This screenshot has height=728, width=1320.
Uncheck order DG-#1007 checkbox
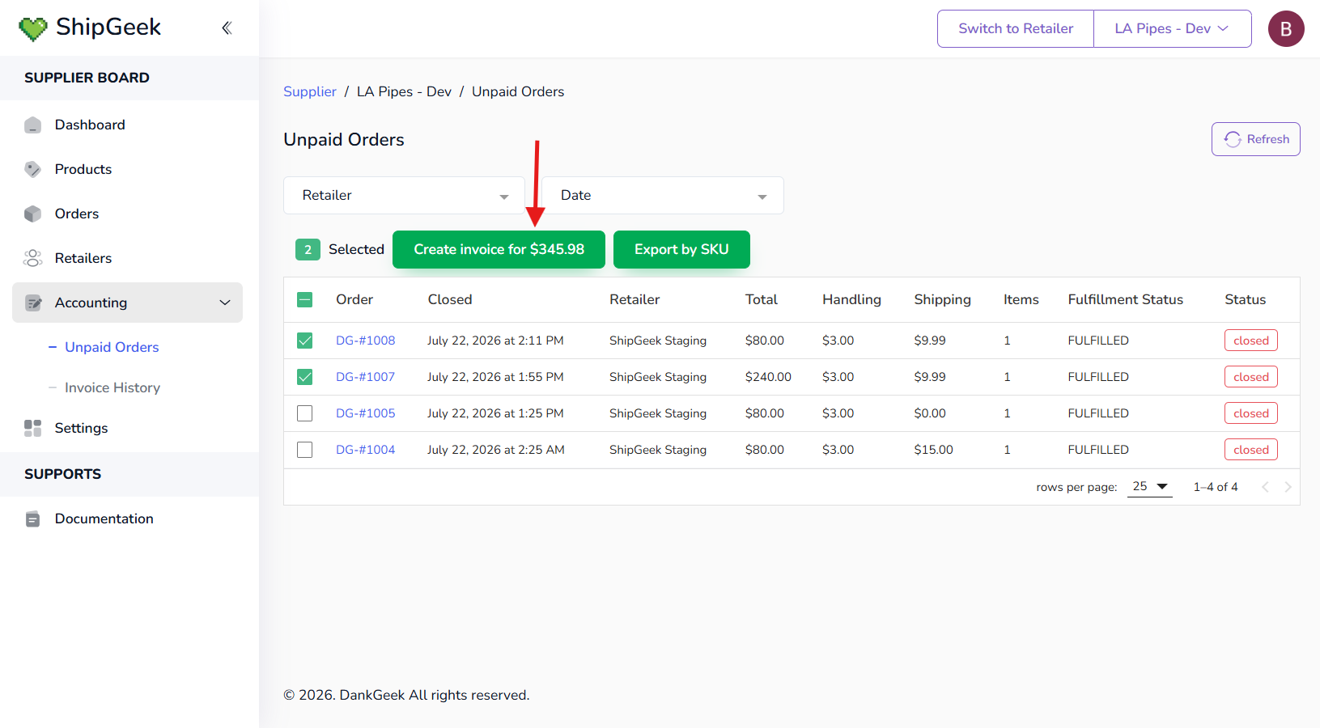304,377
